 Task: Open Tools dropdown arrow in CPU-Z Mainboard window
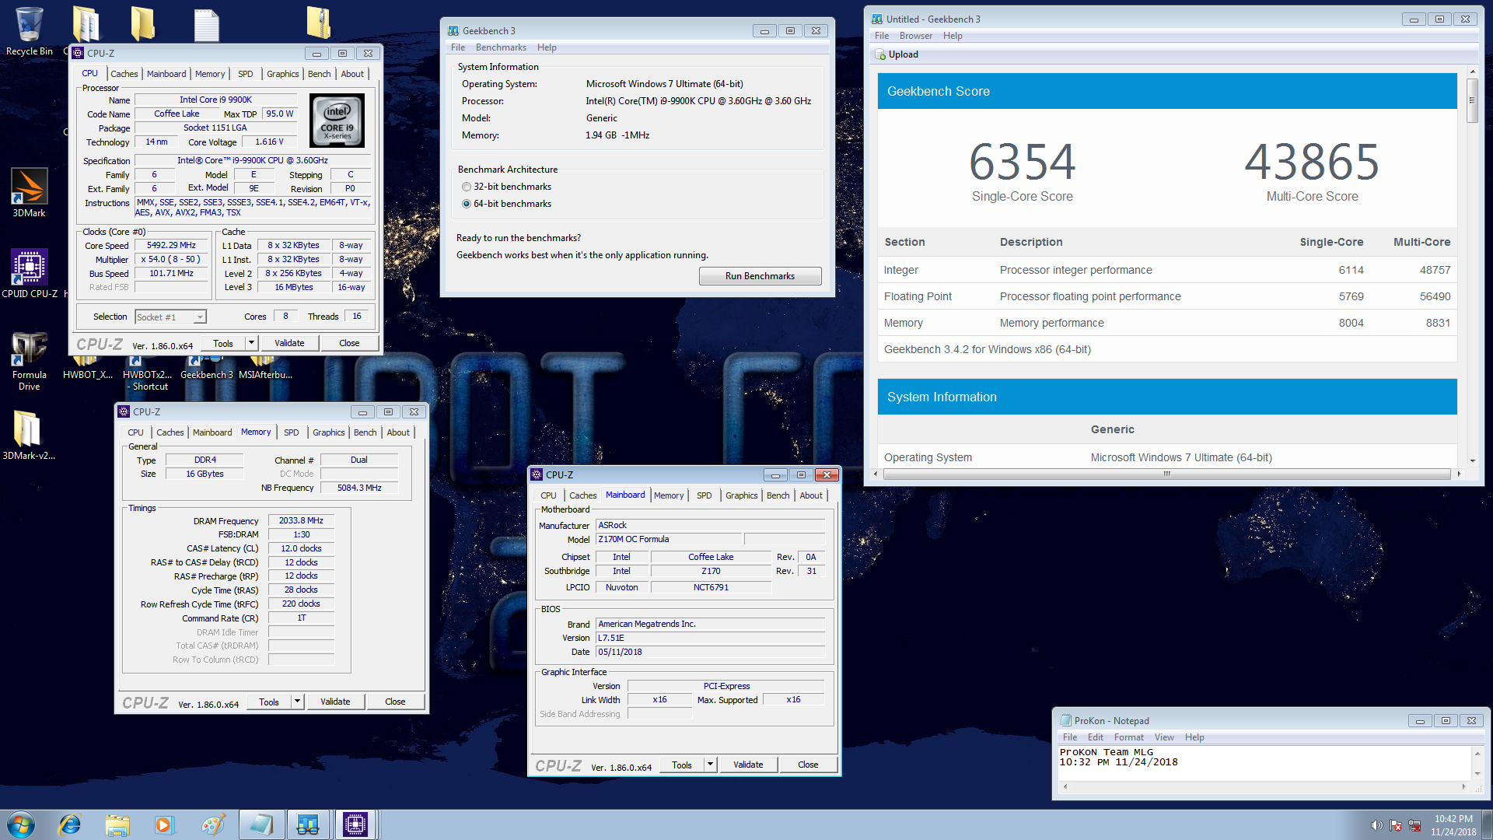710,765
